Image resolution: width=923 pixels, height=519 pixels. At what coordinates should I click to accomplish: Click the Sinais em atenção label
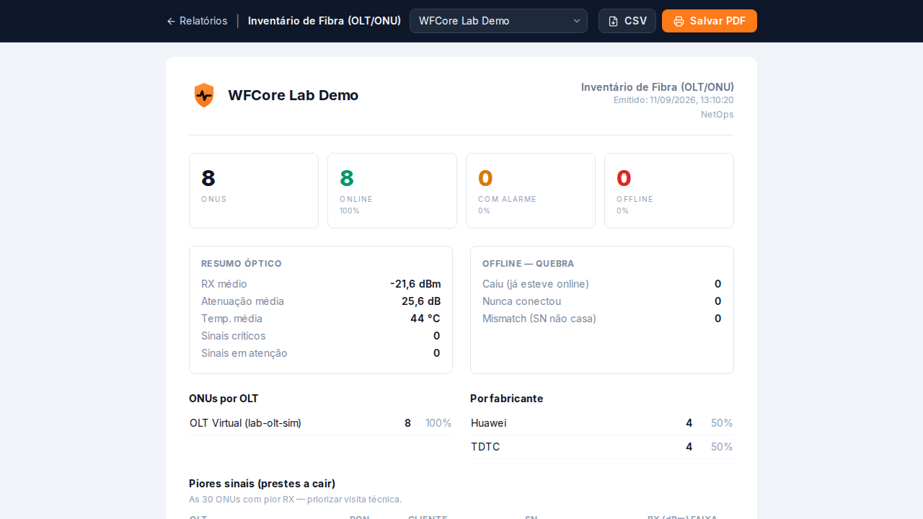[244, 353]
